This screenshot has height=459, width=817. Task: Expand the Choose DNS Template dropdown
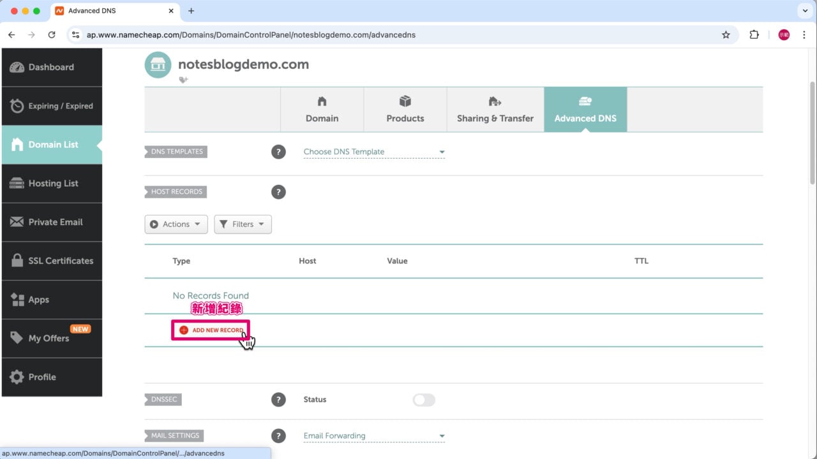point(373,152)
